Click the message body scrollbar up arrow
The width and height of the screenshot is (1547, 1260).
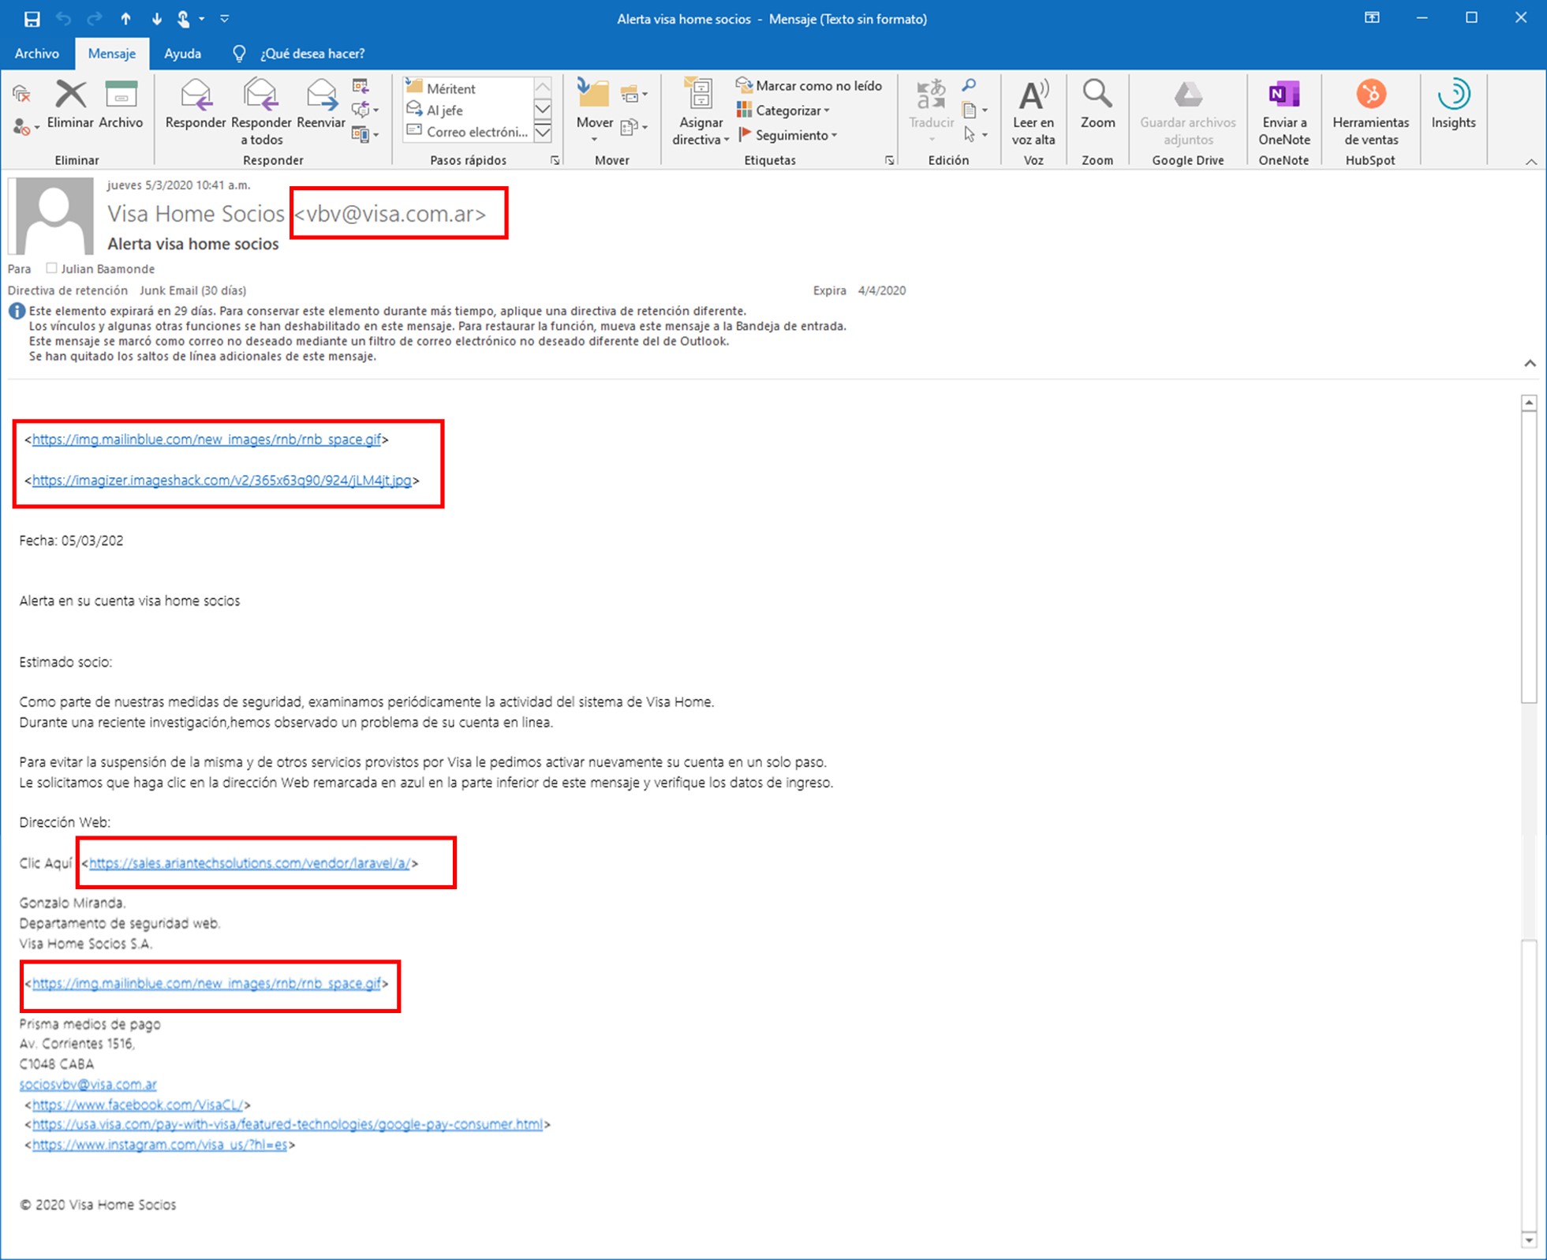coord(1529,403)
